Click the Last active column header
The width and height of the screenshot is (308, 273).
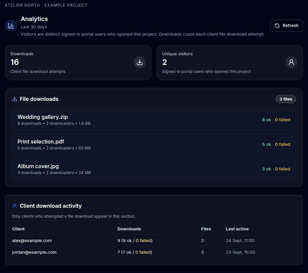(237, 229)
